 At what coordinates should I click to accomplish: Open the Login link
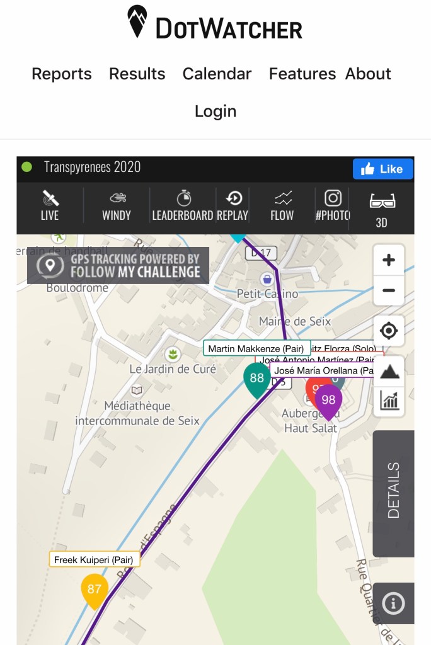[x=215, y=111]
